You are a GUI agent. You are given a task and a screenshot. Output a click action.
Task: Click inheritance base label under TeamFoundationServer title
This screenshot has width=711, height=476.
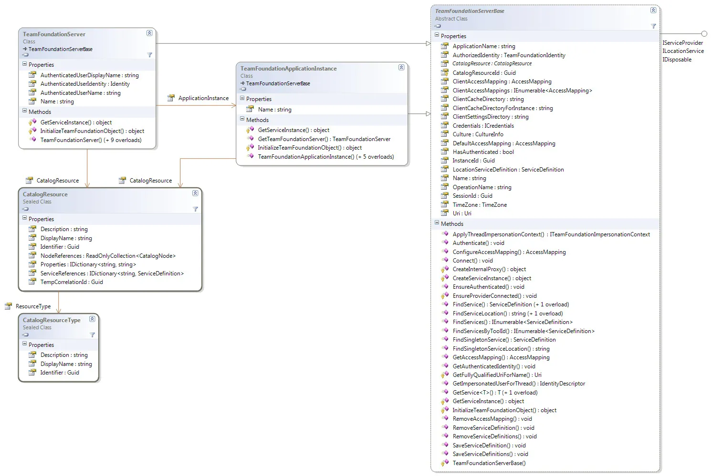[x=58, y=49]
